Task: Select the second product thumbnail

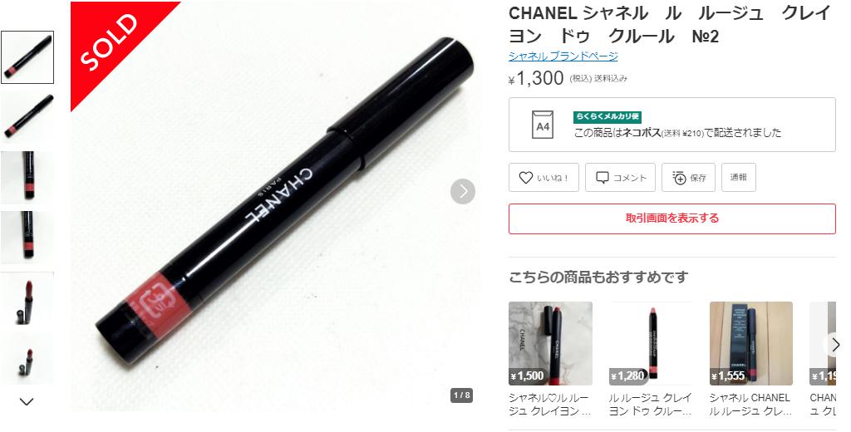Action: click(x=27, y=117)
